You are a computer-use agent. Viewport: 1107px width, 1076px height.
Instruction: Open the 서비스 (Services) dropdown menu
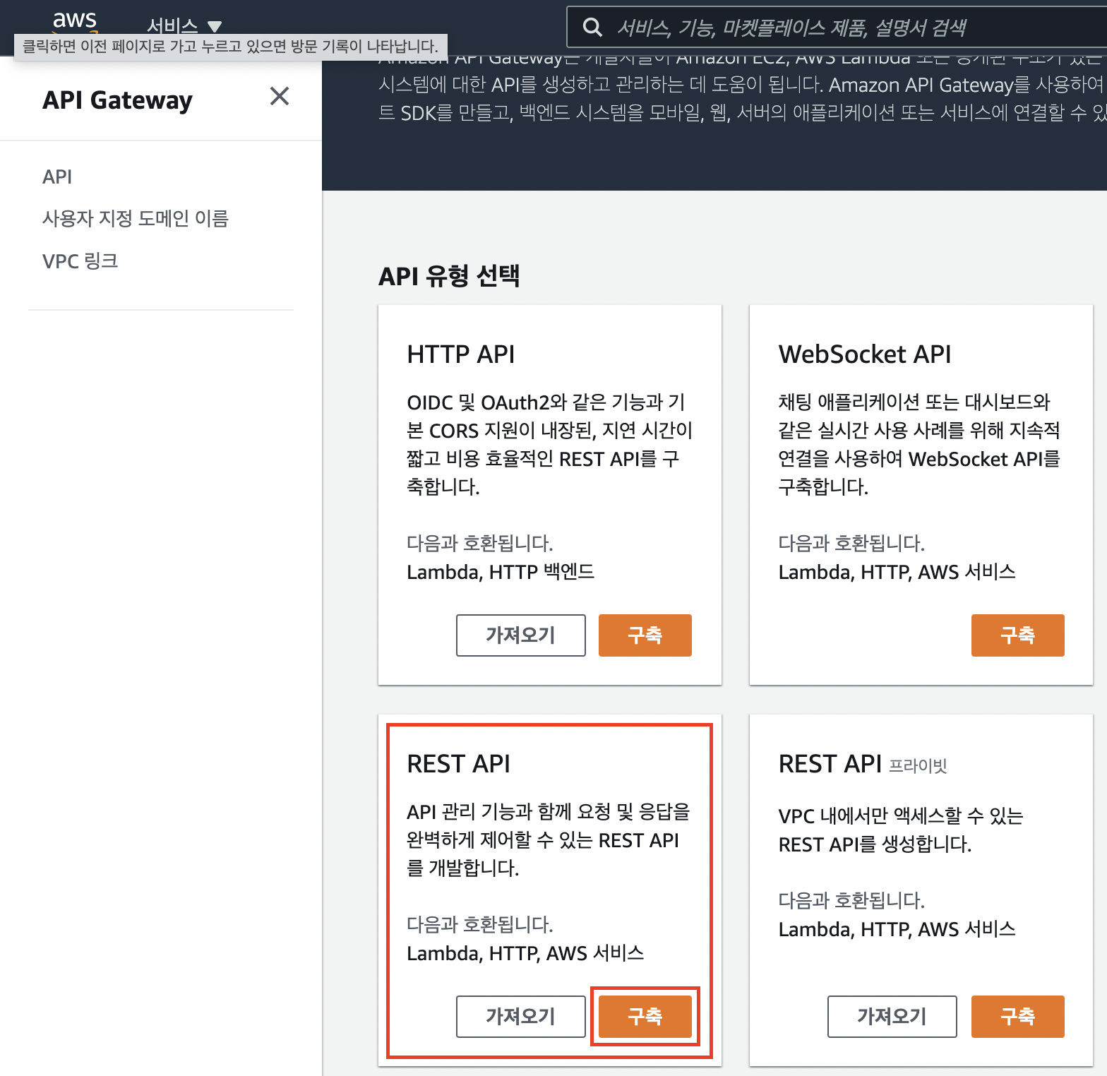(184, 26)
